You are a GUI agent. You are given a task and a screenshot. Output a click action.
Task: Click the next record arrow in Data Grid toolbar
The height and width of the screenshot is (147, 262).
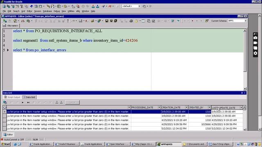[x=23, y=102]
